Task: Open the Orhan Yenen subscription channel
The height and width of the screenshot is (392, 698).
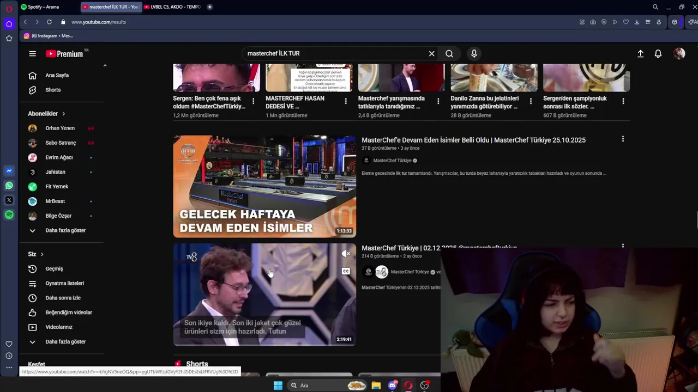Action: pyautogui.click(x=60, y=128)
